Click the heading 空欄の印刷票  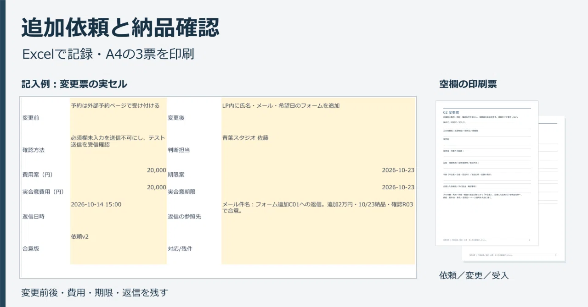468,84
